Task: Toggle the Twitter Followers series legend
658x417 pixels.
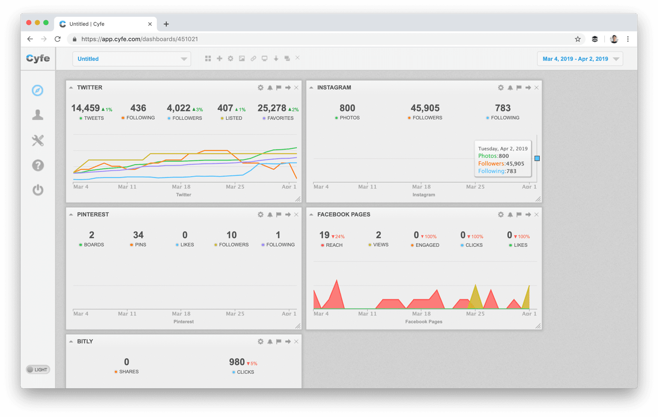Action: pos(185,118)
